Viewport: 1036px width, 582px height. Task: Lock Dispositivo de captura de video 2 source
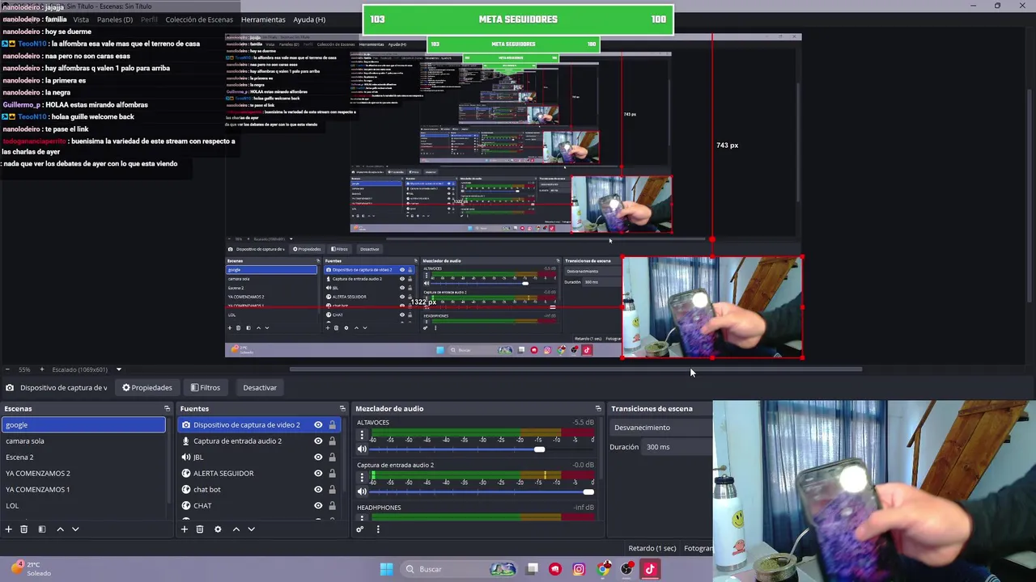pyautogui.click(x=332, y=425)
